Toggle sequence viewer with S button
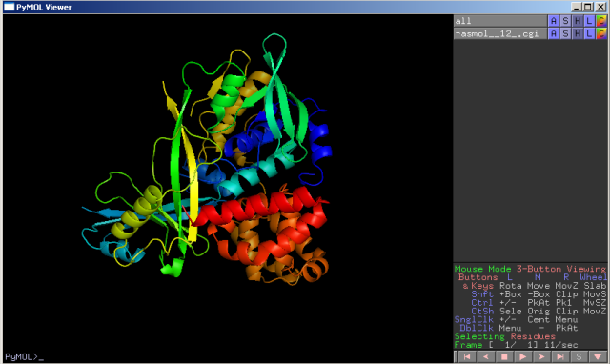This screenshot has height=364, width=610. tap(579, 356)
